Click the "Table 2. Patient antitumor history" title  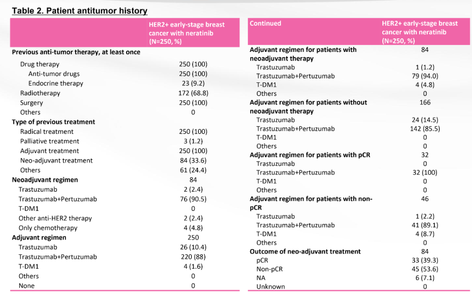click(x=80, y=11)
